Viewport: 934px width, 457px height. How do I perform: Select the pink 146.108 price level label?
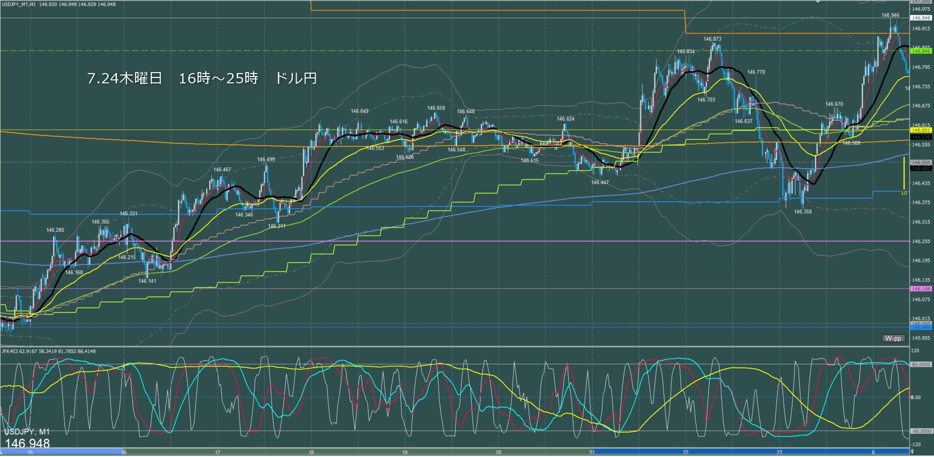click(921, 289)
